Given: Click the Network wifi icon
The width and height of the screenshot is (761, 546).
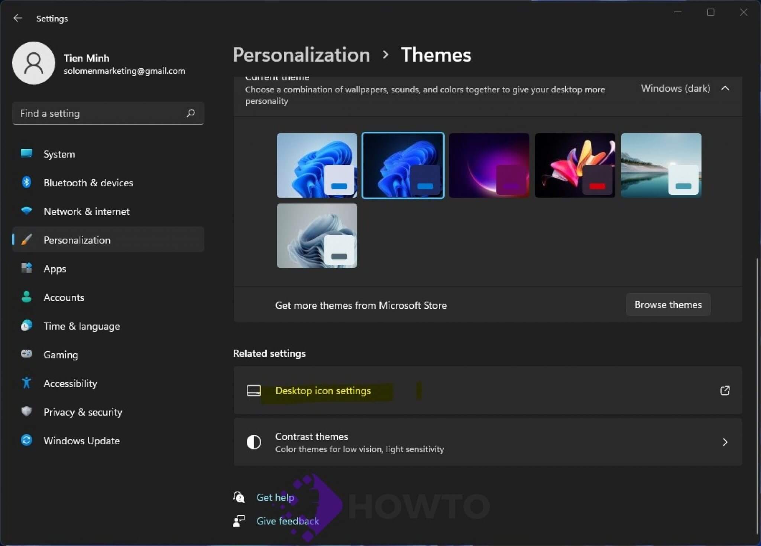Looking at the screenshot, I should (x=26, y=211).
